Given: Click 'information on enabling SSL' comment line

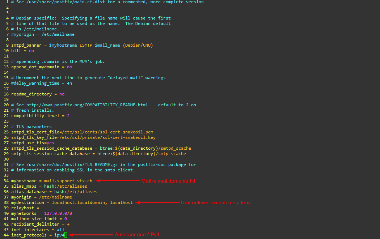Looking at the screenshot, I should tap(73, 170).
